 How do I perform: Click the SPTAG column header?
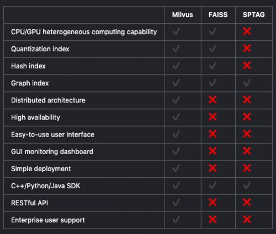254,15
